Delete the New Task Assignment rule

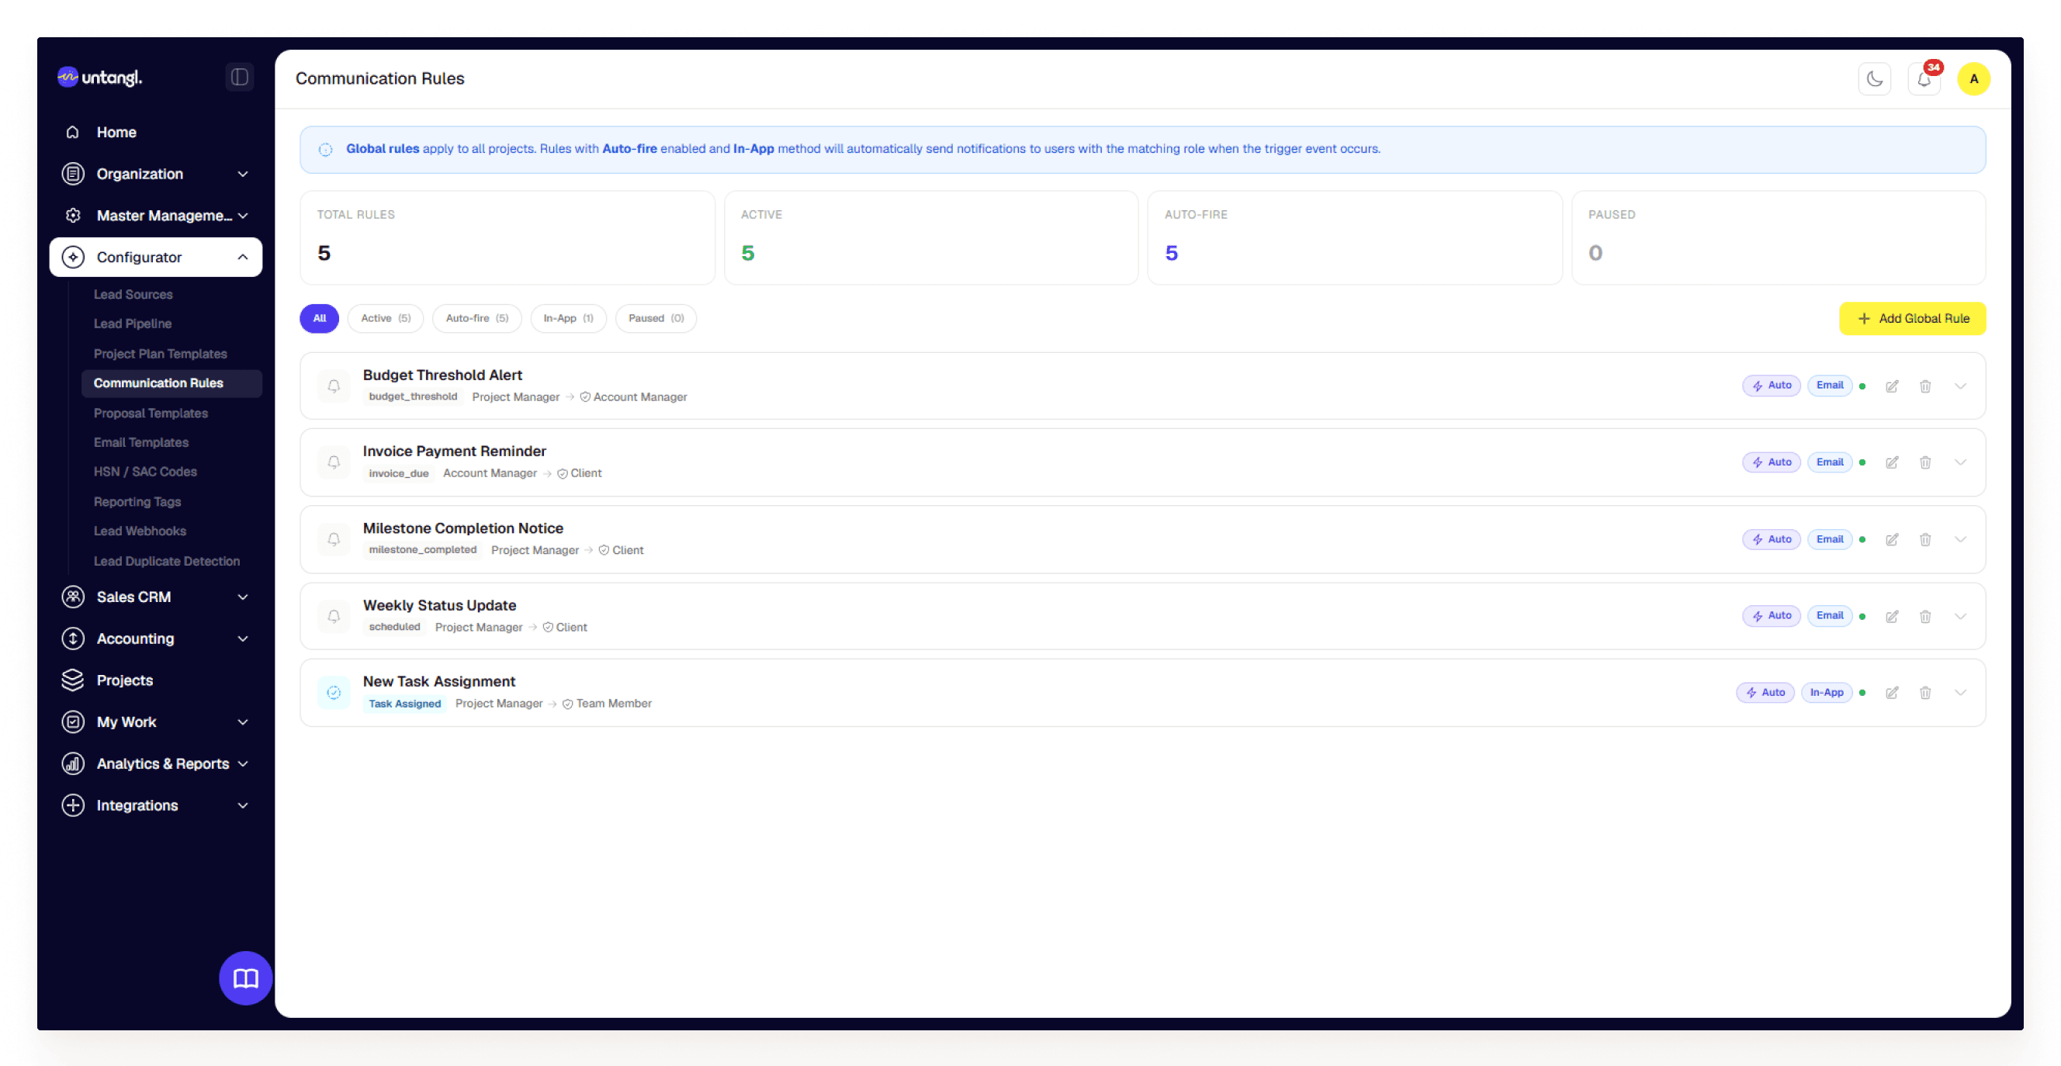[x=1925, y=693]
